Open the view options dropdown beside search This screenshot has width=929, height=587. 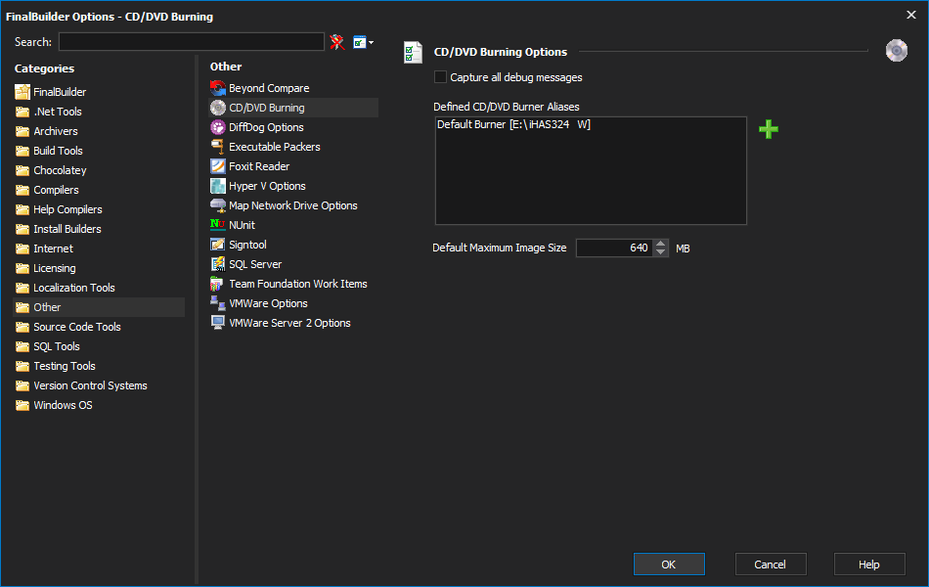coord(363,42)
